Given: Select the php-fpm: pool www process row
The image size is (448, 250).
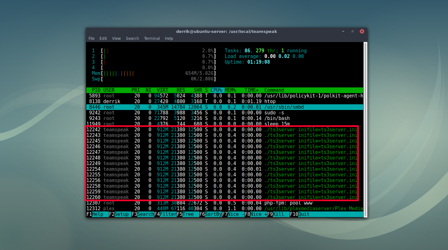Looking at the screenshot, I should 225,203.
